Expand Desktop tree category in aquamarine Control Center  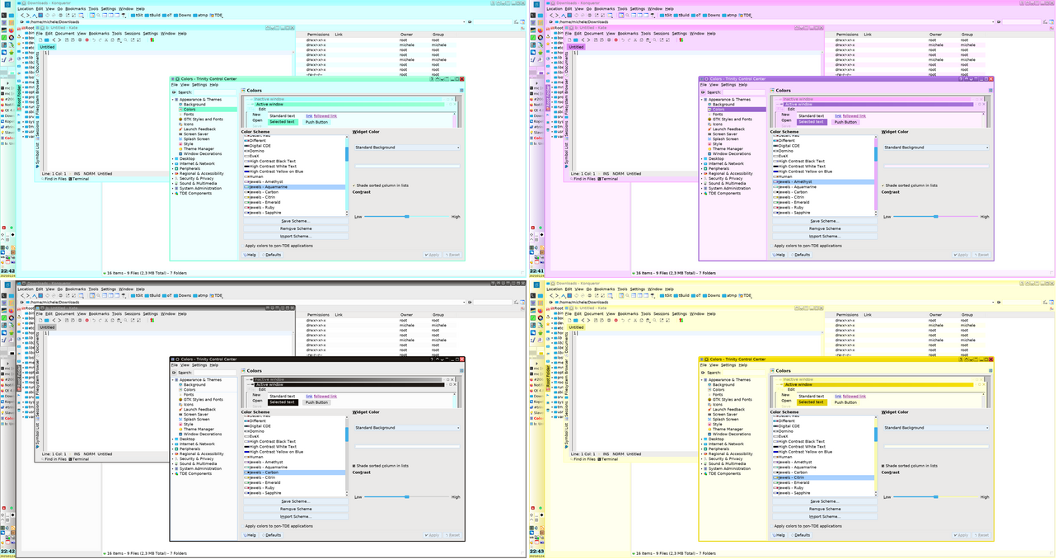[x=174, y=159]
